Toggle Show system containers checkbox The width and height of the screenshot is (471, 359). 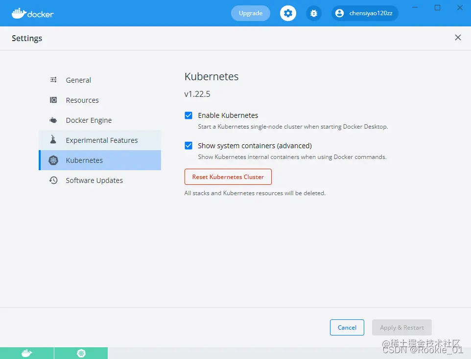[x=188, y=146]
